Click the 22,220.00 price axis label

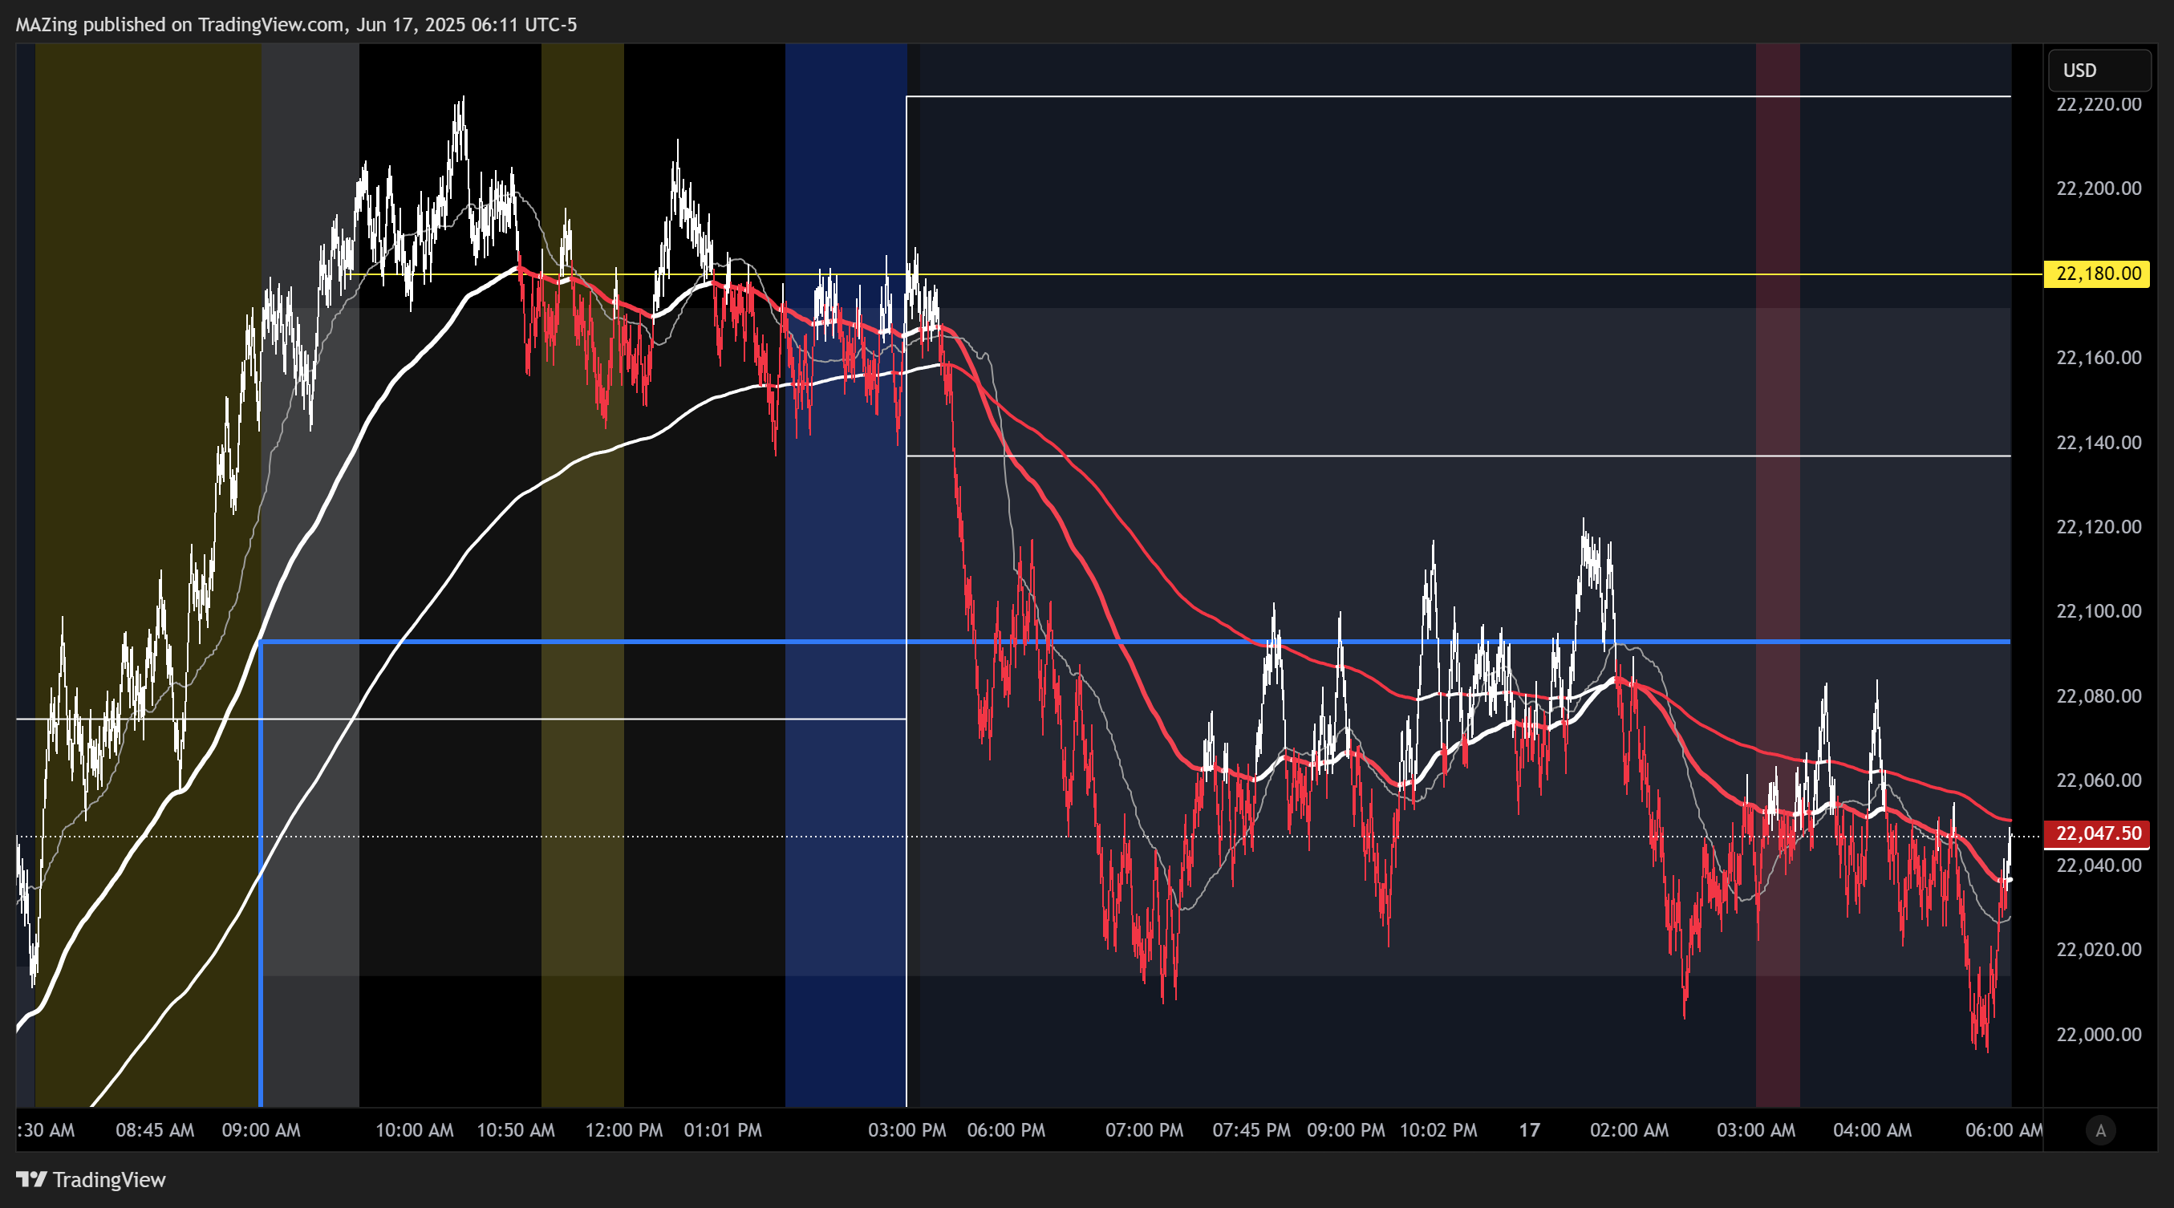coord(2098,104)
